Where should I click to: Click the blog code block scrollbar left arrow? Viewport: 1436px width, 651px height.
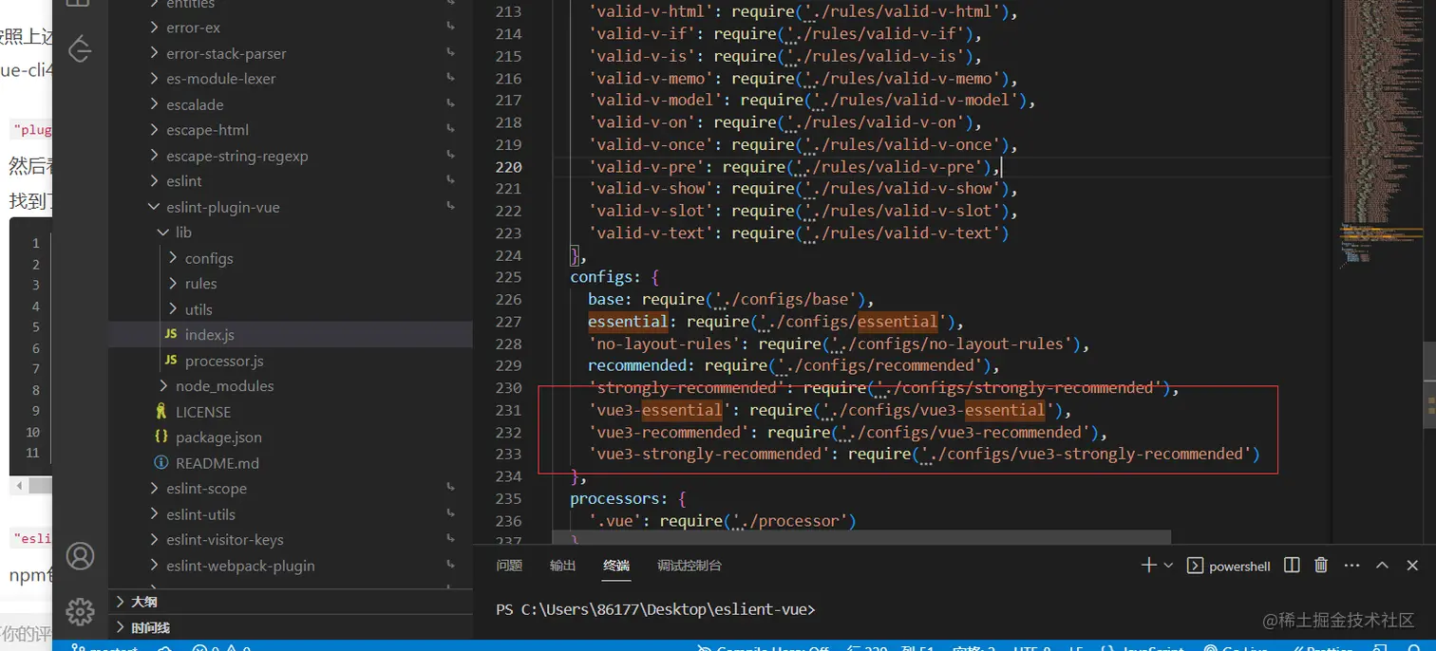click(x=17, y=486)
